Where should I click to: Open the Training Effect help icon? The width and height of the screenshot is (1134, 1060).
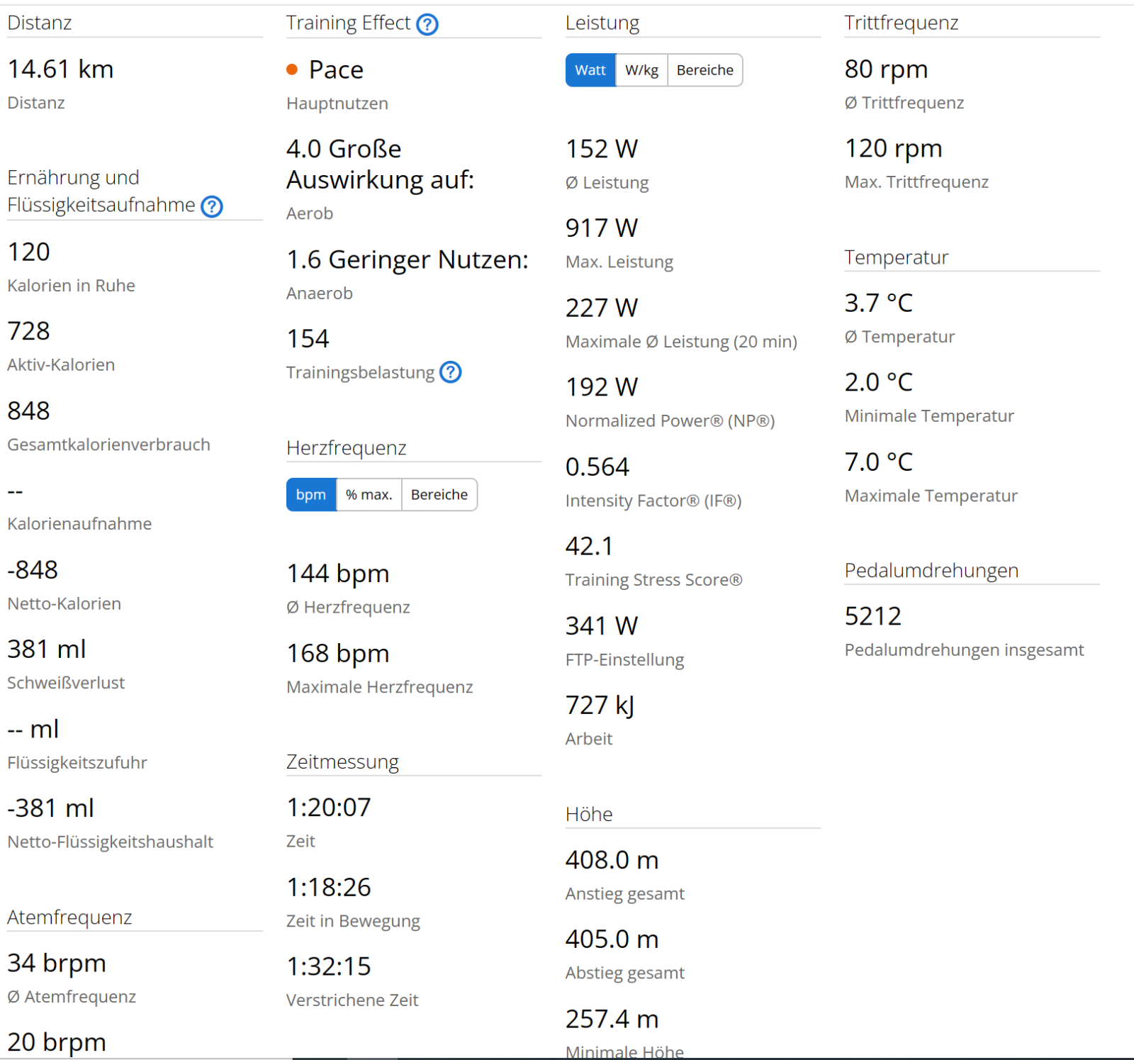pyautogui.click(x=427, y=25)
